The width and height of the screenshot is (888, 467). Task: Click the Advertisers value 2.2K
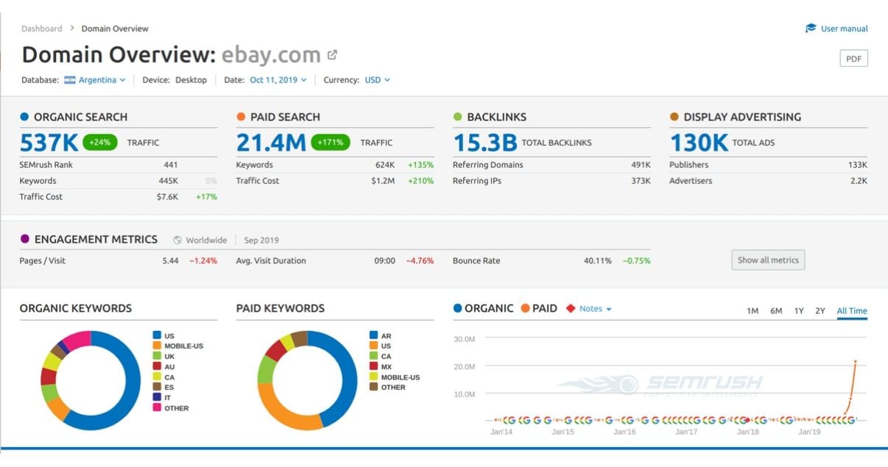tap(859, 181)
